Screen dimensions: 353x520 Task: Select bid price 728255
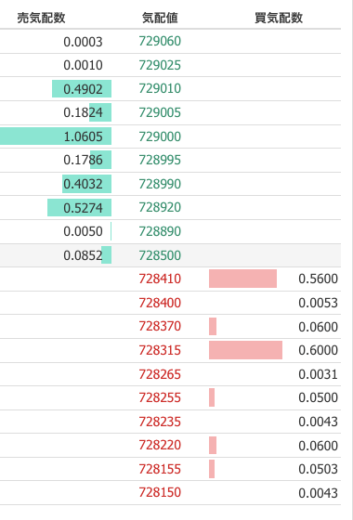coord(160,397)
